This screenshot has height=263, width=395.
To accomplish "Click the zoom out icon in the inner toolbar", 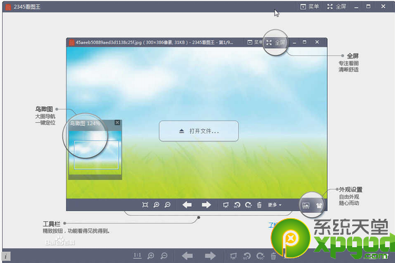I will click(167, 205).
